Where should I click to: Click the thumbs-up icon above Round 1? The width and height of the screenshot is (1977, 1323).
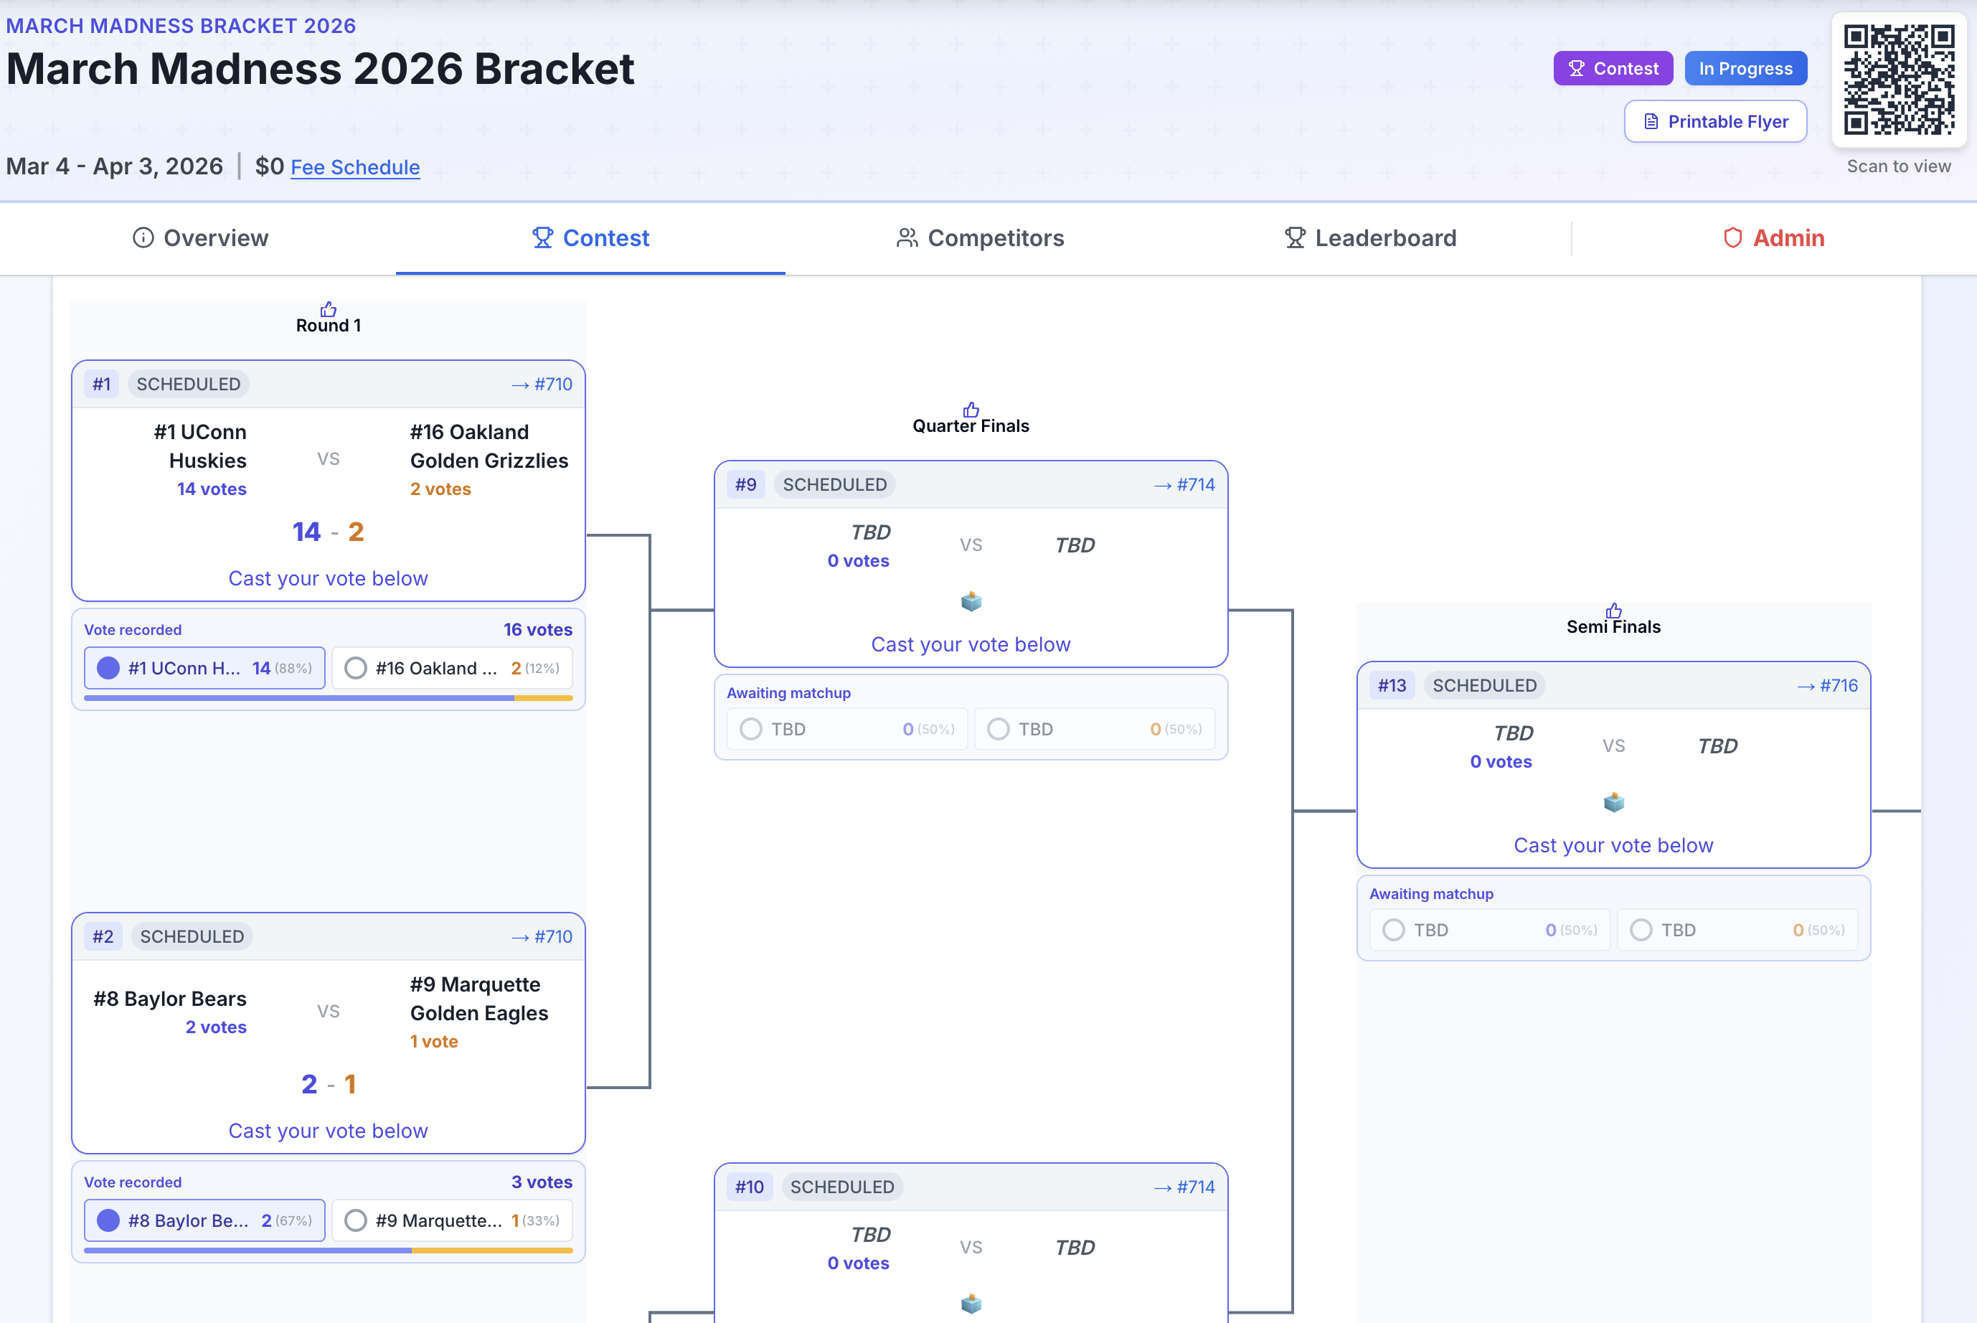[328, 309]
